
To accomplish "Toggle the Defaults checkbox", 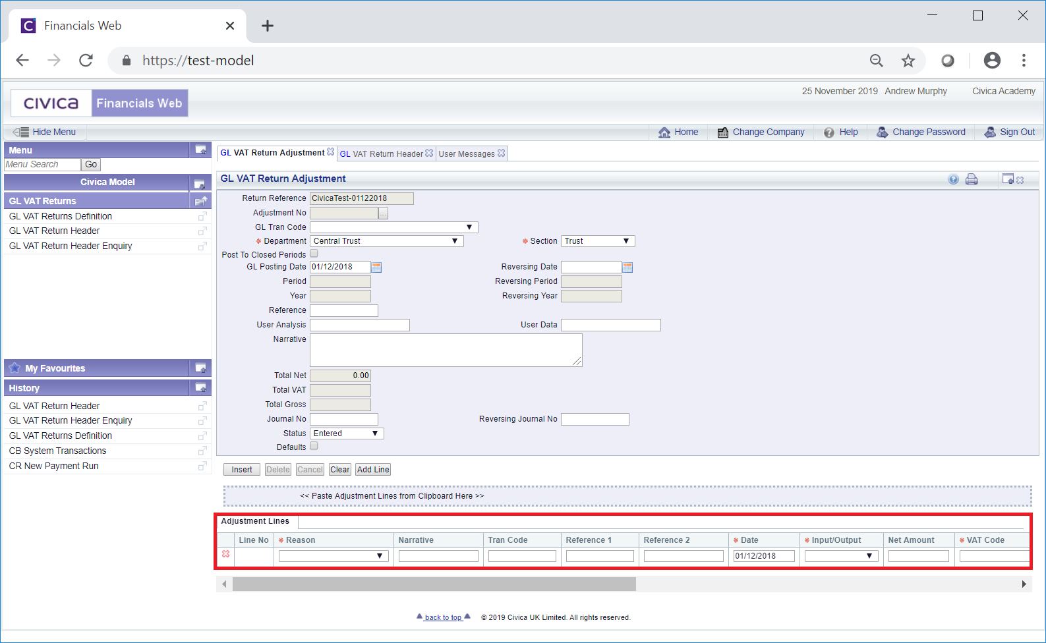I will click(x=314, y=446).
